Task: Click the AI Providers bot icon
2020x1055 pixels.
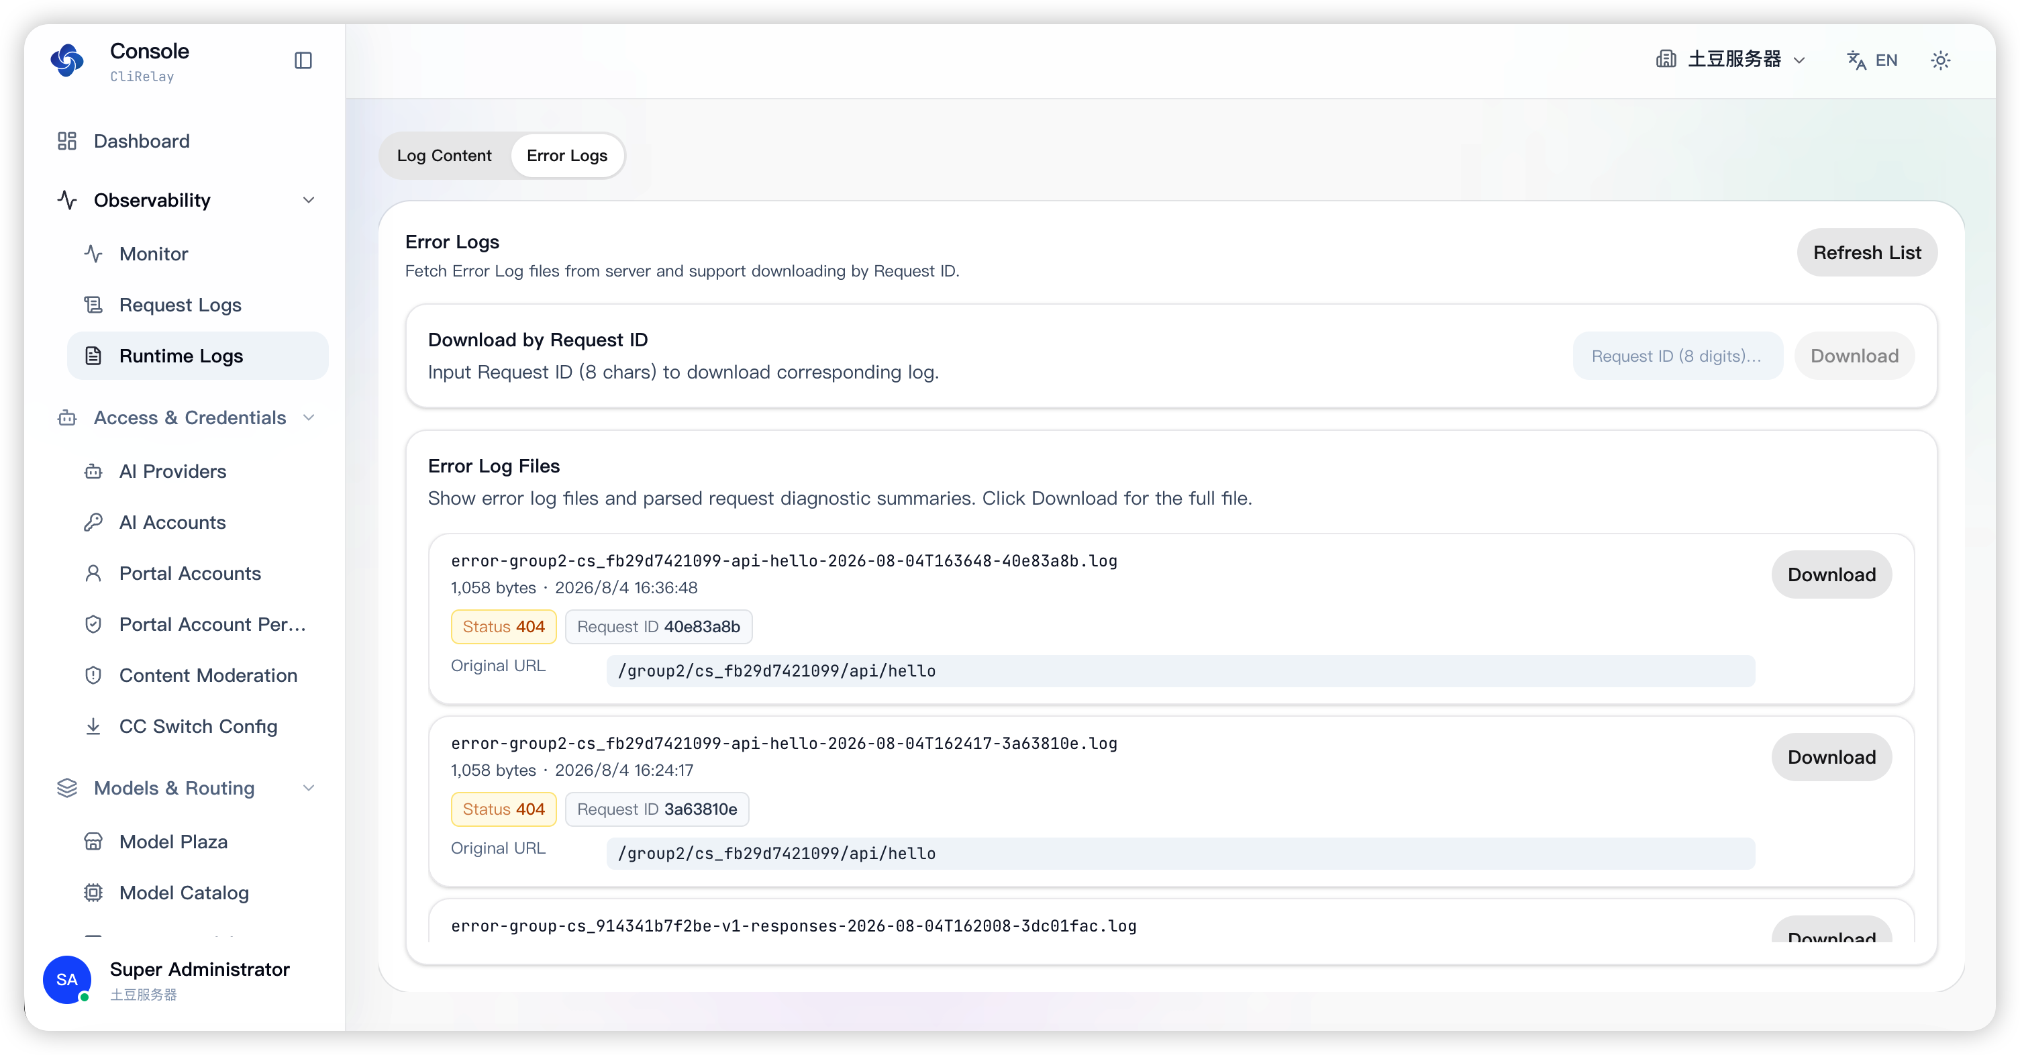Action: pos(93,471)
